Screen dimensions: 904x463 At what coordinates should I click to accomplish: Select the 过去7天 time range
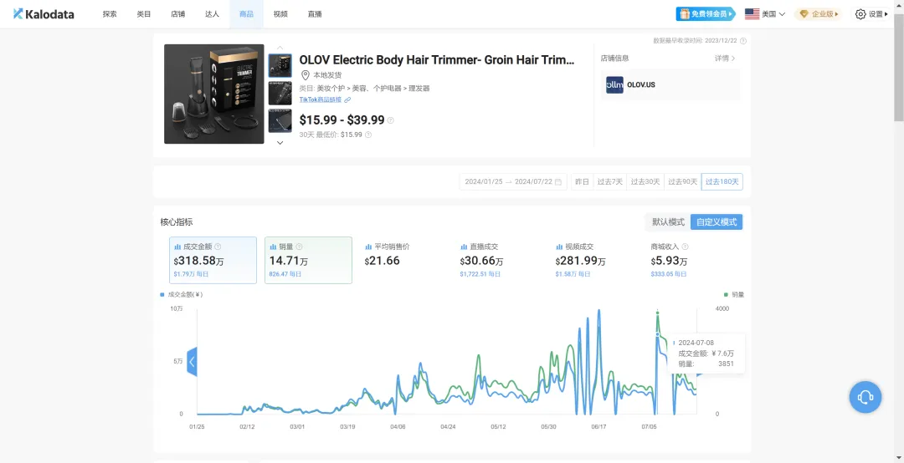click(610, 182)
